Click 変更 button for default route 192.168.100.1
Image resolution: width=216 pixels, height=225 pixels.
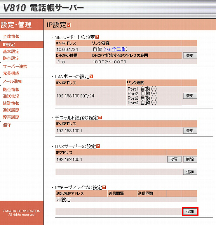tap(190, 131)
